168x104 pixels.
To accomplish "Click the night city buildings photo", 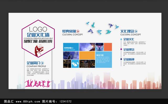I will coord(87,64).
